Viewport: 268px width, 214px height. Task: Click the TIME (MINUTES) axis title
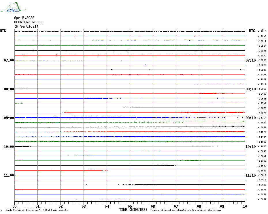click(x=133, y=210)
